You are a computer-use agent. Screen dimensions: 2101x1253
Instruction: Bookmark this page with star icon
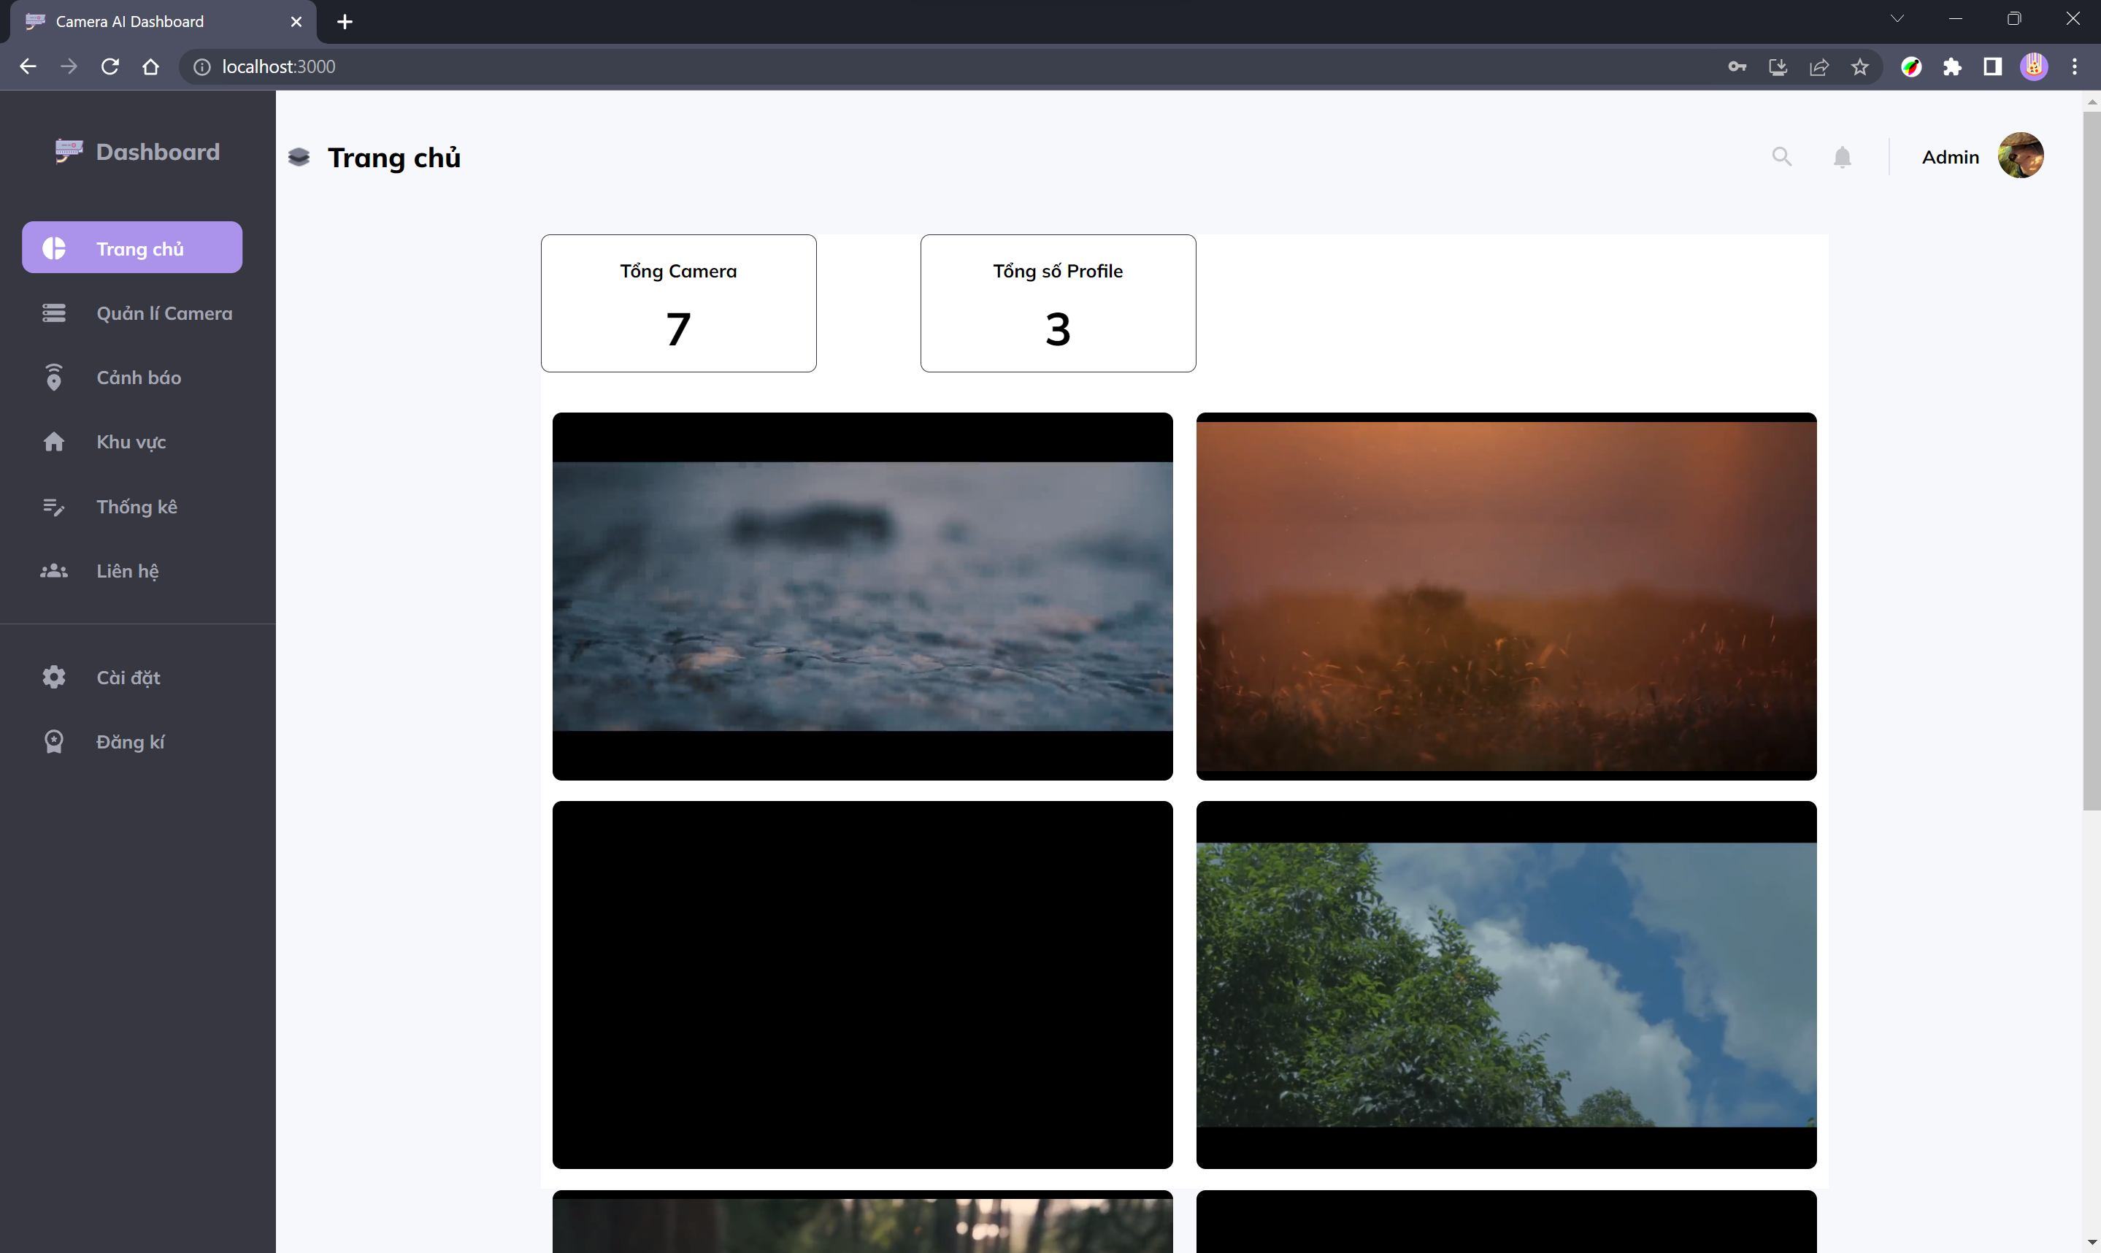pos(1859,66)
